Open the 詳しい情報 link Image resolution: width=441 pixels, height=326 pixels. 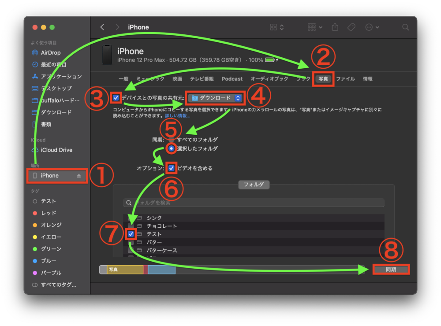point(177,116)
